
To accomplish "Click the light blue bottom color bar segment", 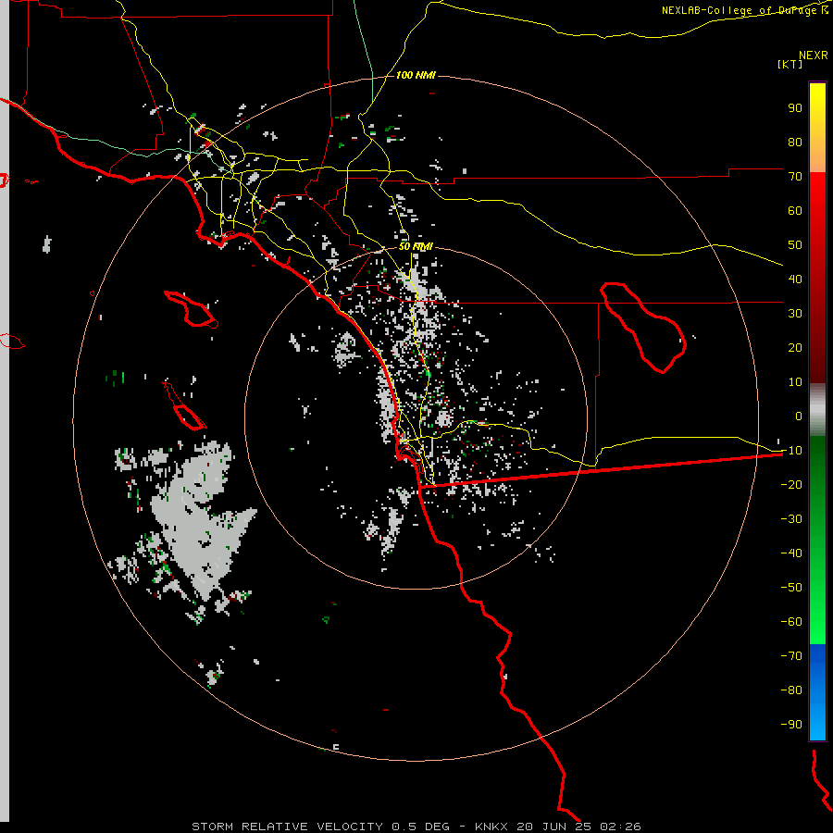I will click(817, 720).
